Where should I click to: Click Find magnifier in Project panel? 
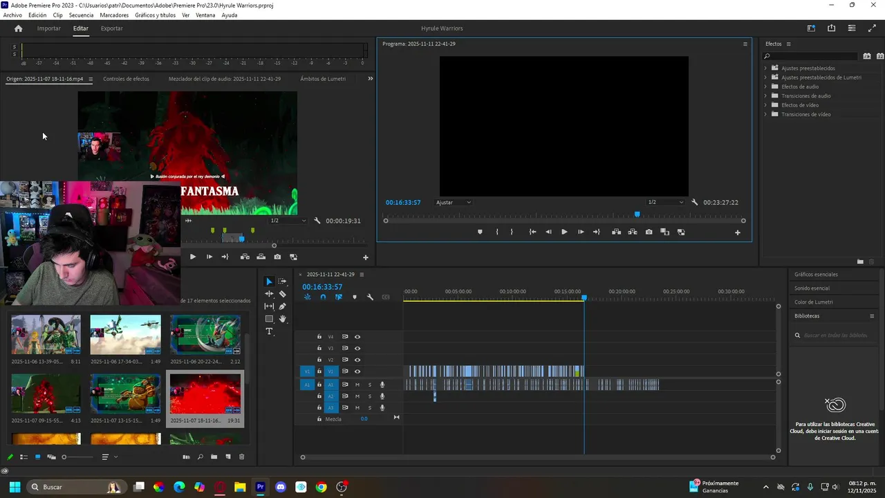point(201,457)
